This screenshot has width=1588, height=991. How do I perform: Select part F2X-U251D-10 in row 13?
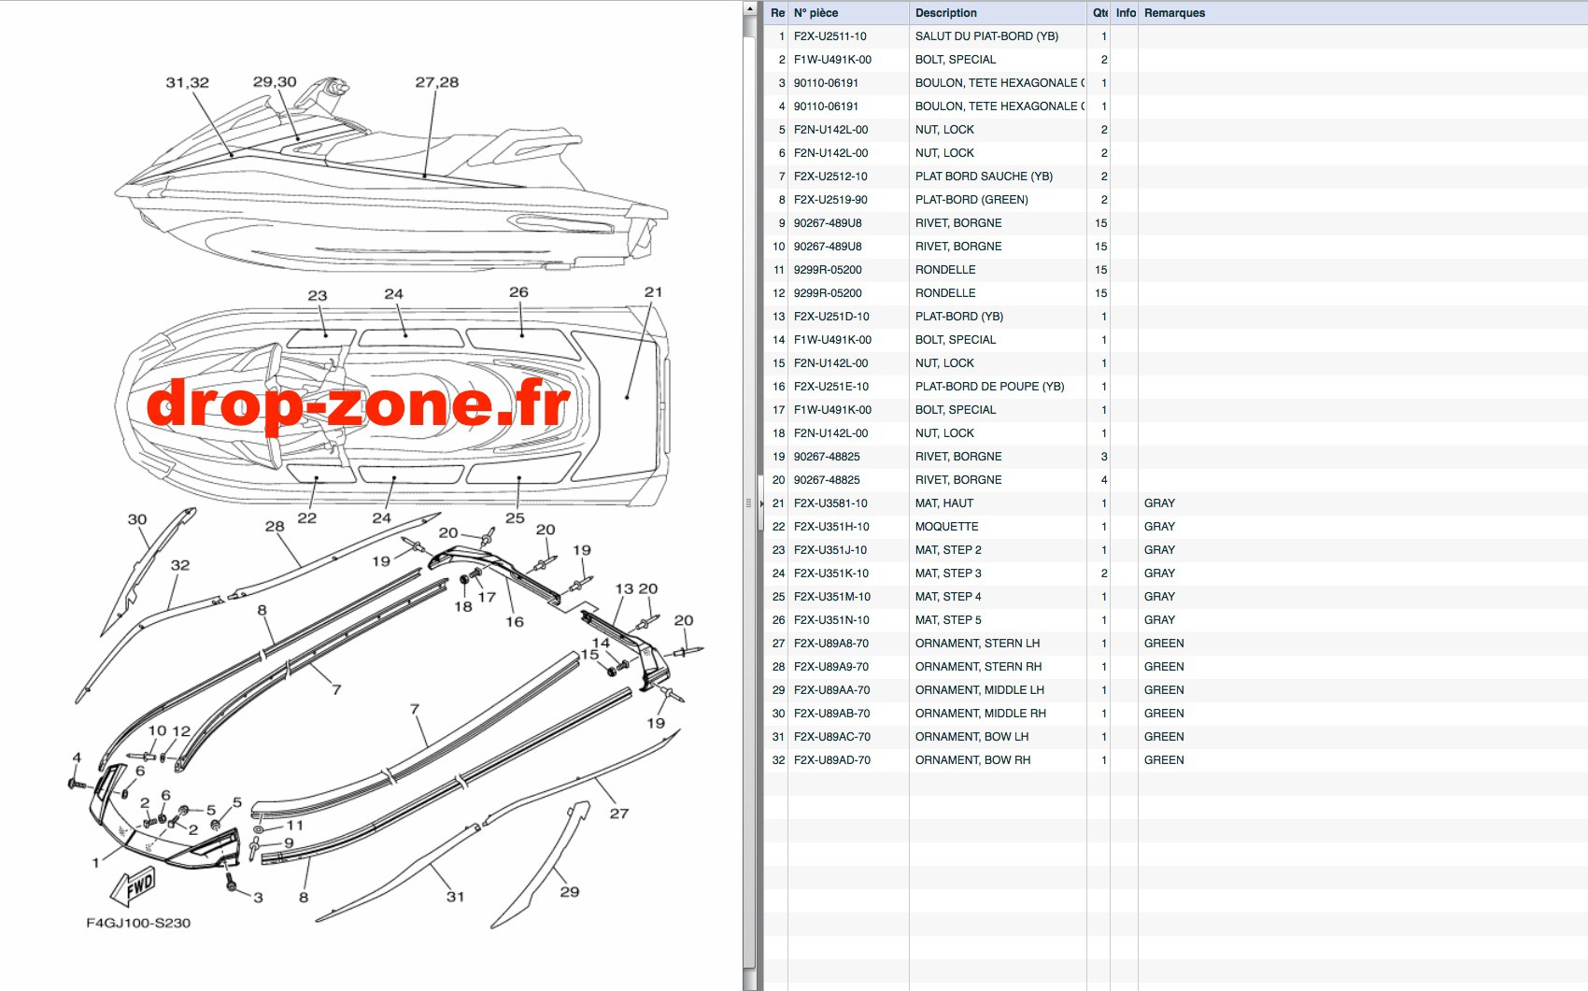(x=831, y=317)
